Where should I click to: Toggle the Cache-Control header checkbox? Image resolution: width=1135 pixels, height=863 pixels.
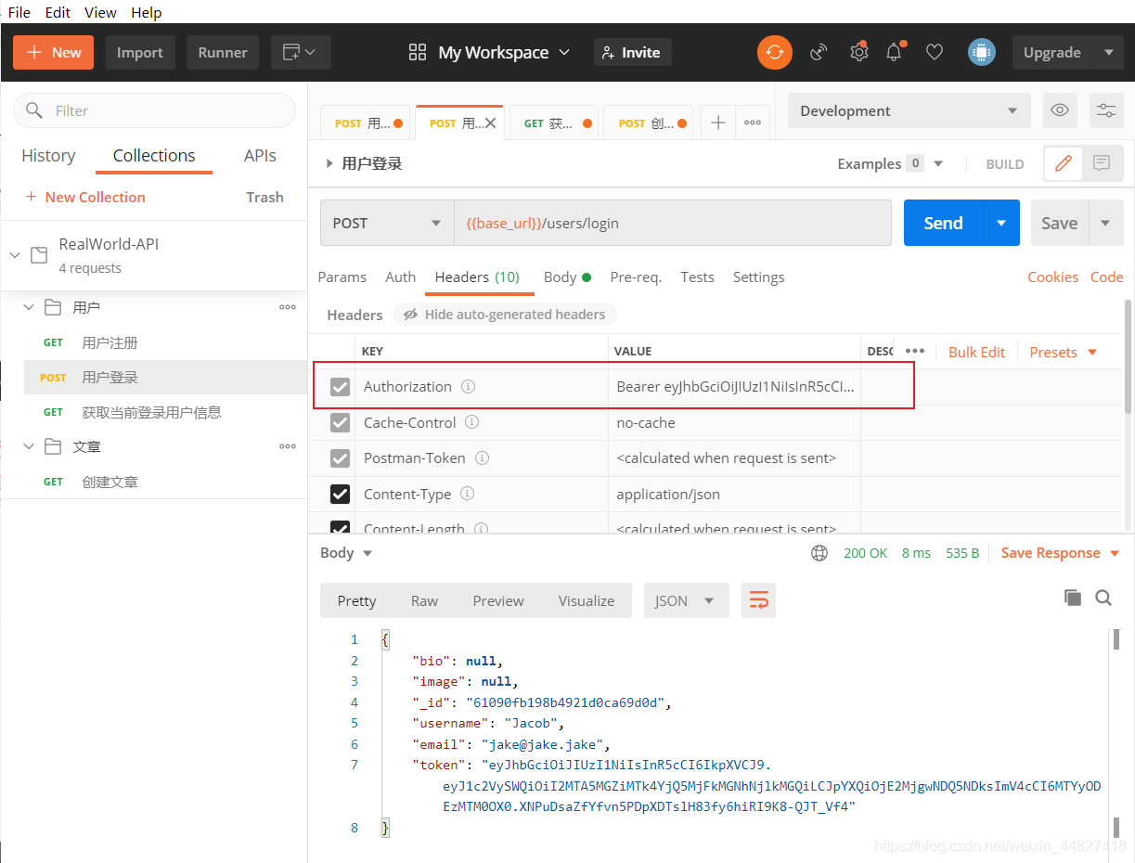tap(341, 423)
